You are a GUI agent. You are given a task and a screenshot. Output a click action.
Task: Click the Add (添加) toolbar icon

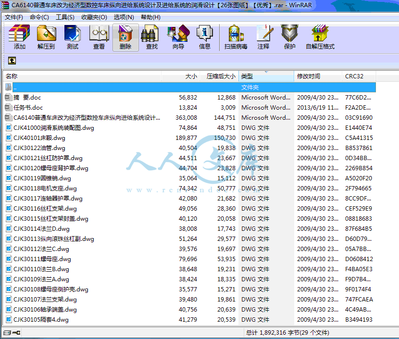pos(19,34)
